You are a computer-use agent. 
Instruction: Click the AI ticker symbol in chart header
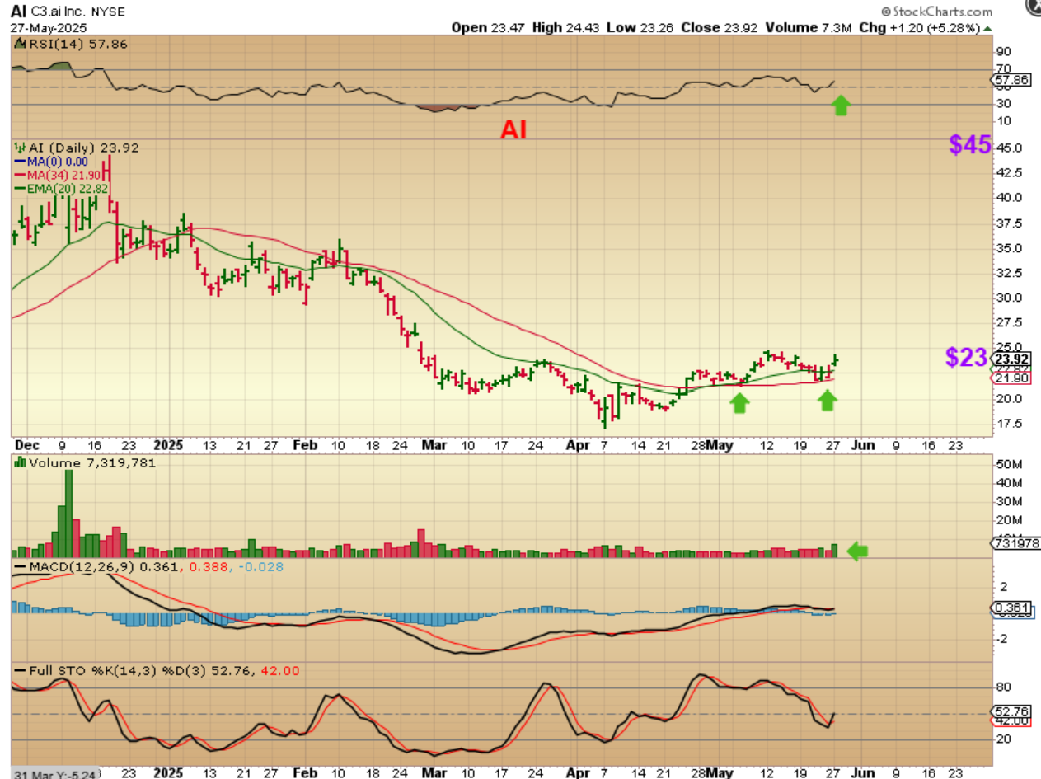[18, 13]
